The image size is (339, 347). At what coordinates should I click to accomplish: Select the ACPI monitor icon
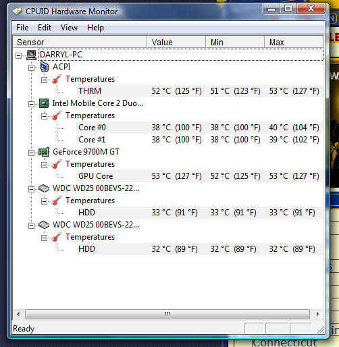[44, 67]
